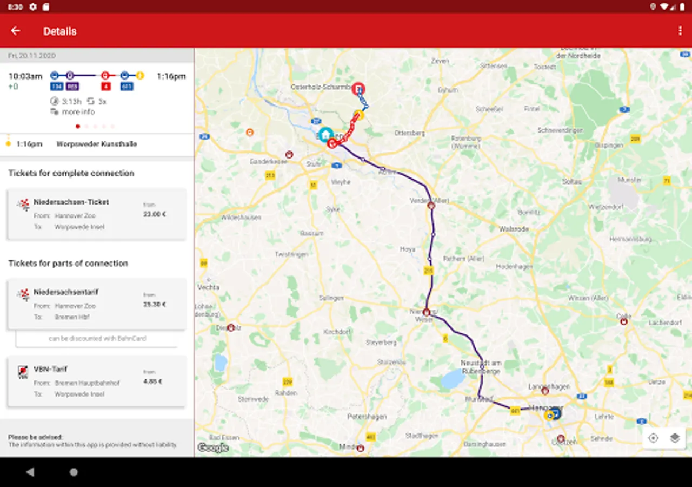The height and width of the screenshot is (487, 692).
Task: Tap the 23.00 € price
Action: click(x=155, y=214)
